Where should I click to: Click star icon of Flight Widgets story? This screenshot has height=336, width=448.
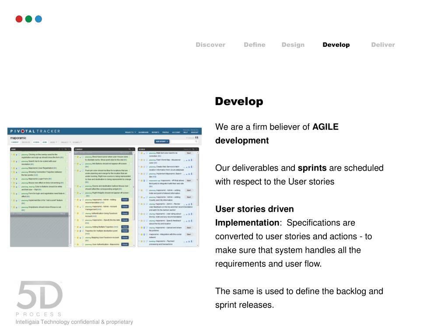(77, 193)
